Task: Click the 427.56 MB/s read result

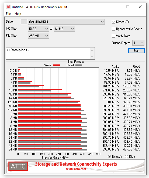Action: pyautogui.click(x=131, y=149)
